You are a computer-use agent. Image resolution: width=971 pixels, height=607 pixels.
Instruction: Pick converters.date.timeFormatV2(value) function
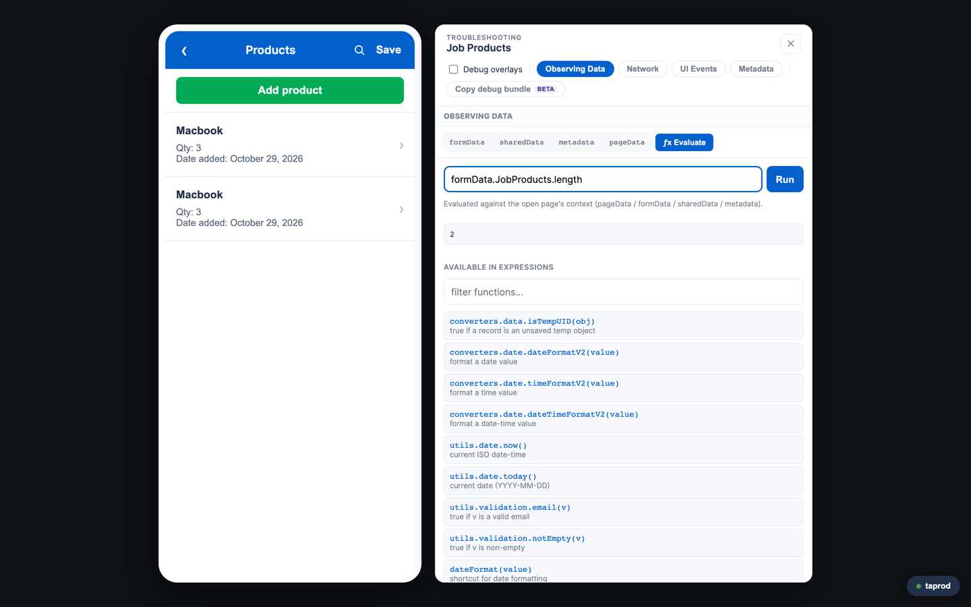pos(624,388)
